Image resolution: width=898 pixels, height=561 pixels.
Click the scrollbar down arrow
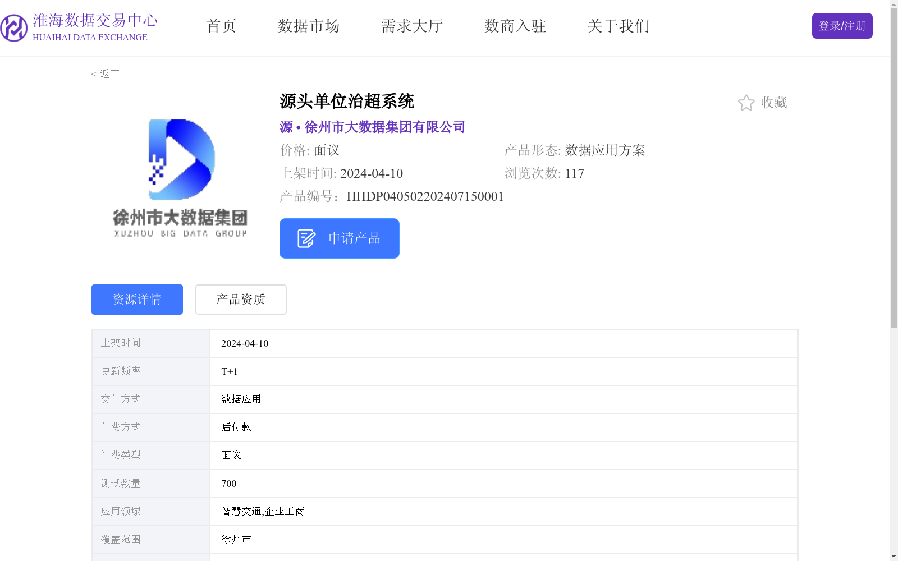point(894,557)
